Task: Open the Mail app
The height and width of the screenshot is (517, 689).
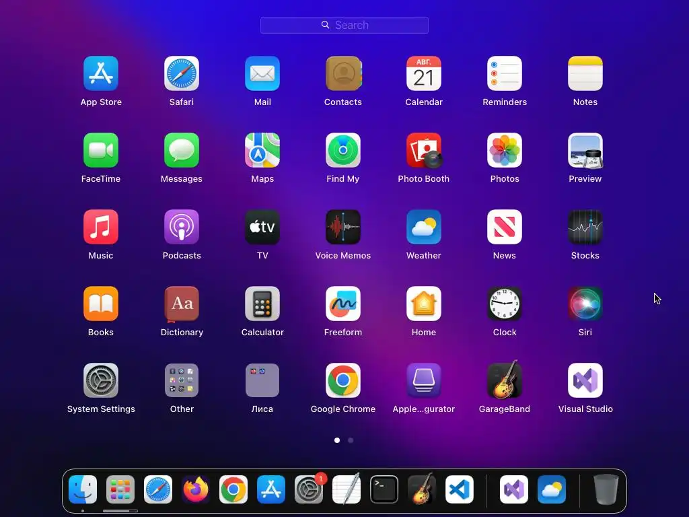Action: pos(262,73)
